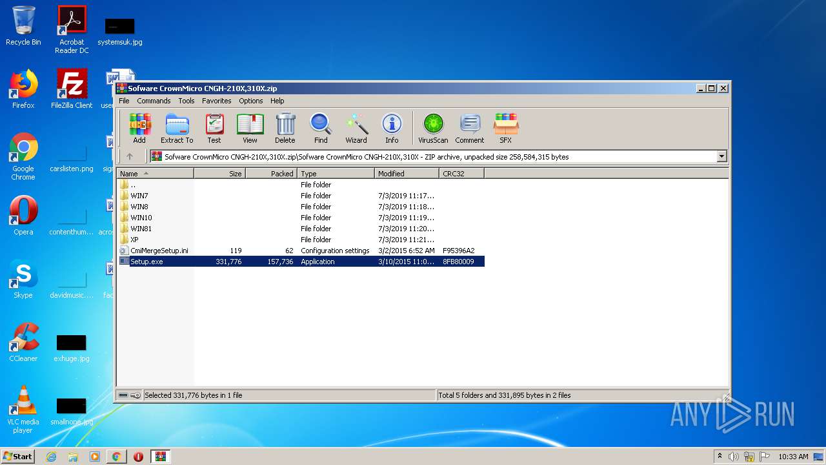
Task: Sort by Modified column header
Action: coord(407,174)
